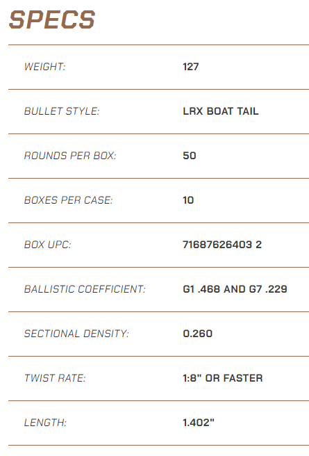Select the BOX UPC label
The image size is (309, 456).
pos(48,245)
